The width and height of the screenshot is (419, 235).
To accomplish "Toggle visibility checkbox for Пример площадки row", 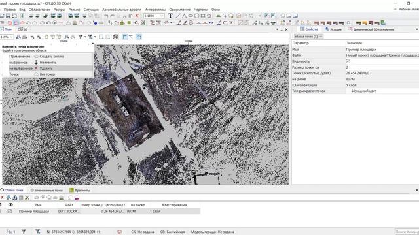I will pyautogui.click(x=10, y=211).
